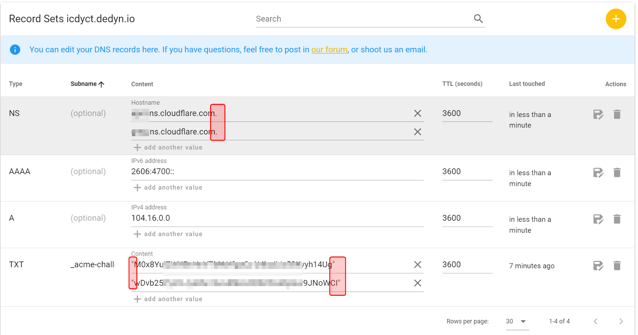
Task: Save the TXT record changes
Action: [x=598, y=266]
